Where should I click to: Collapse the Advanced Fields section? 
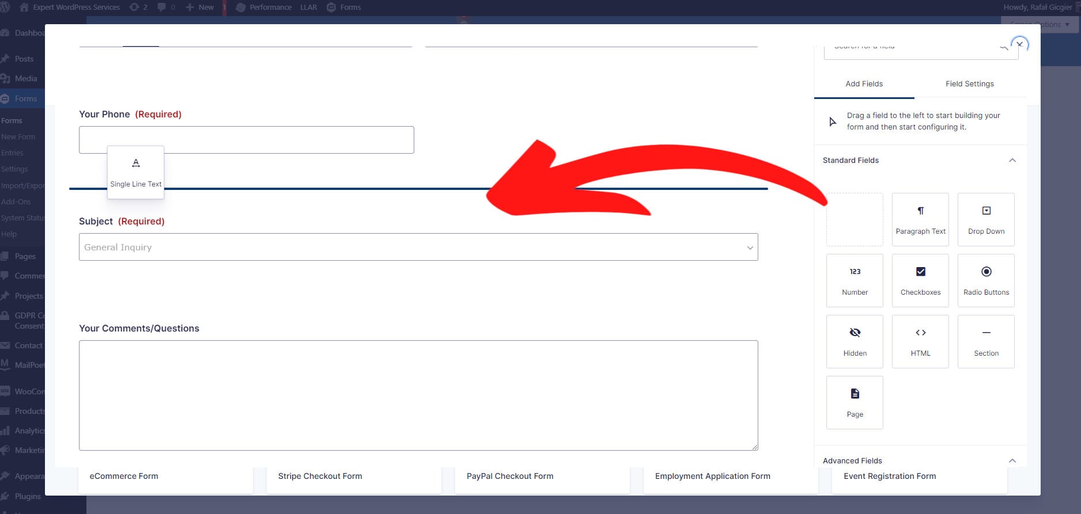pos(1012,460)
